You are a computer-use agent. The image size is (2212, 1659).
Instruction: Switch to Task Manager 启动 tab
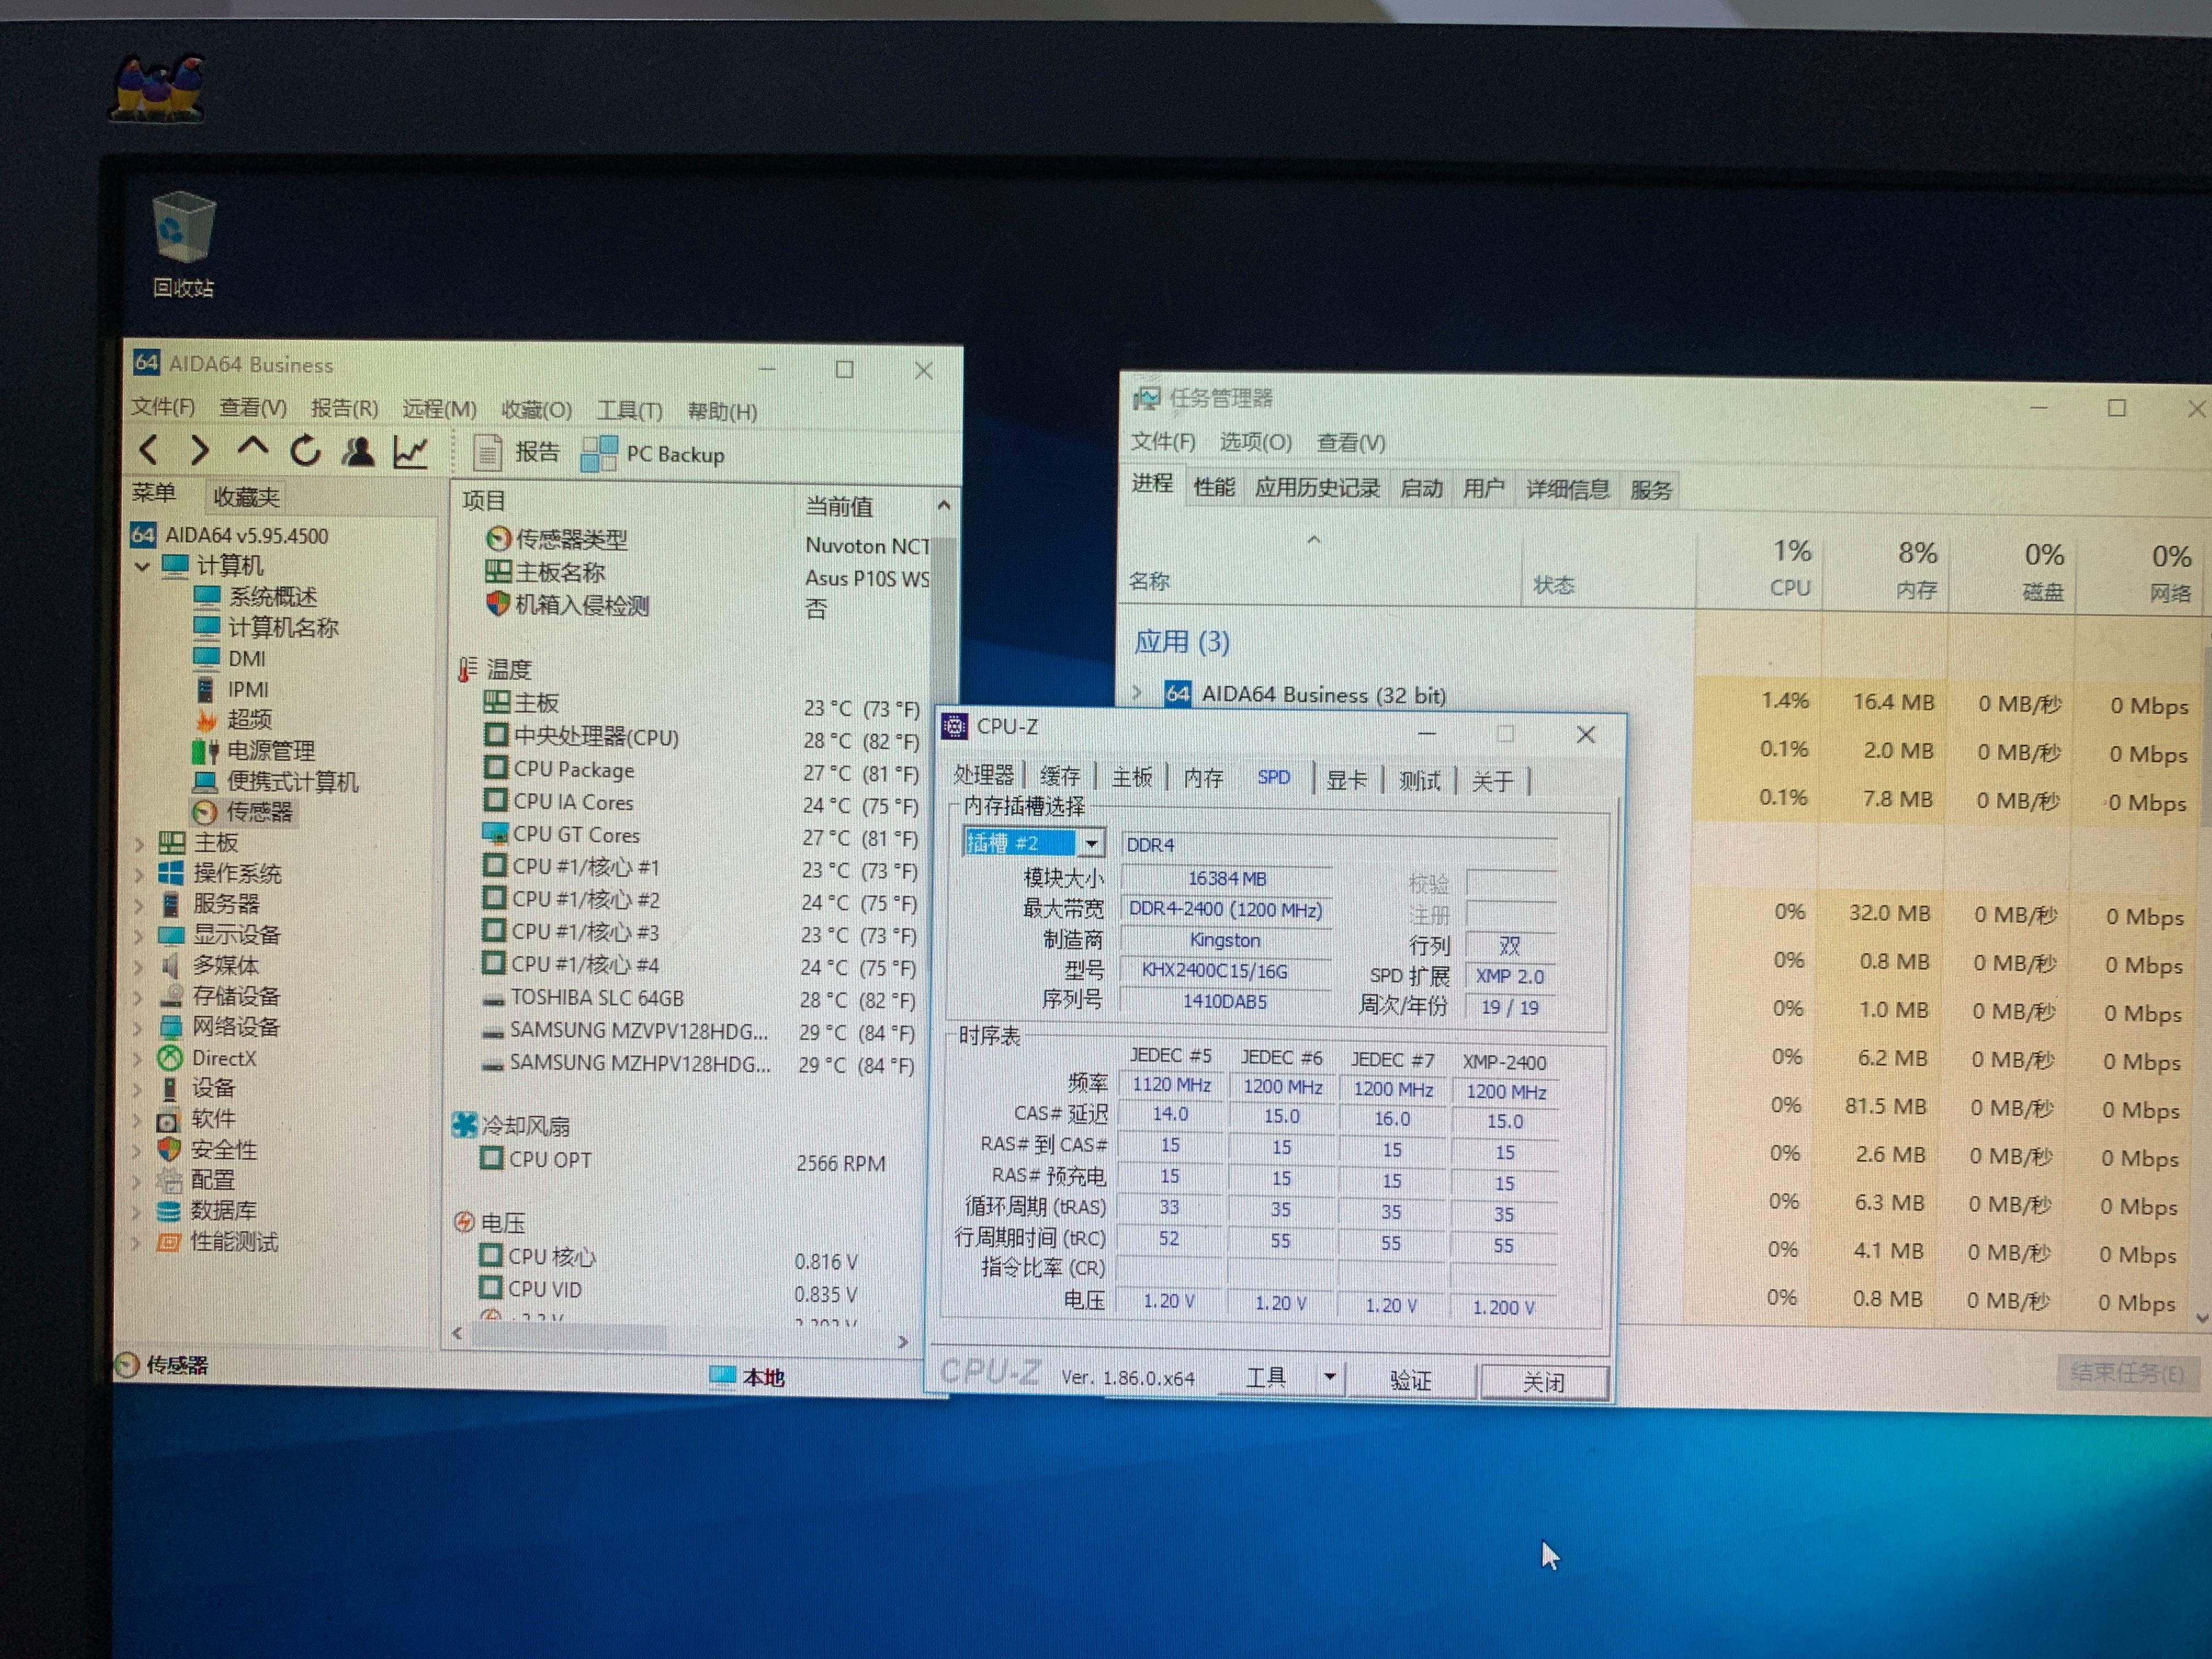(x=1421, y=488)
